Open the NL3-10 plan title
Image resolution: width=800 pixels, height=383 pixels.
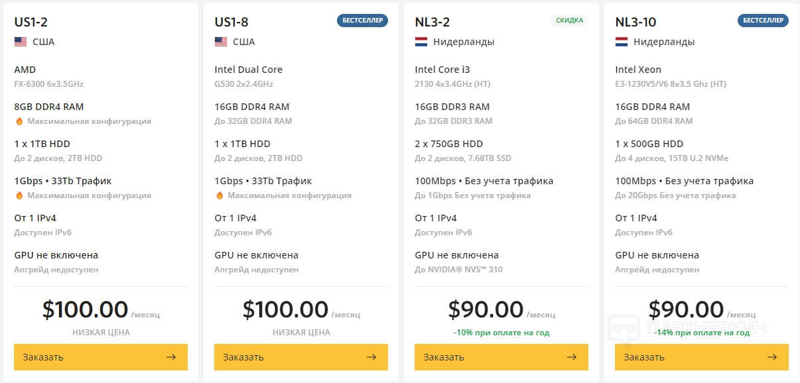(x=635, y=22)
